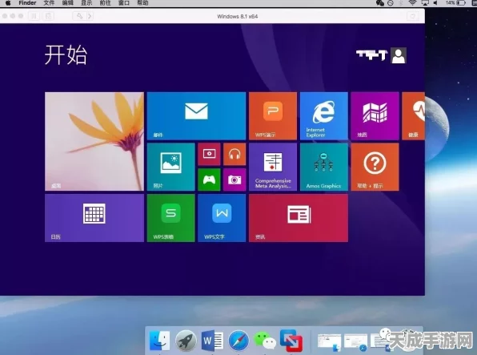Open the Health tile with heart icon
Screen dimensions: 477x355
point(413,115)
